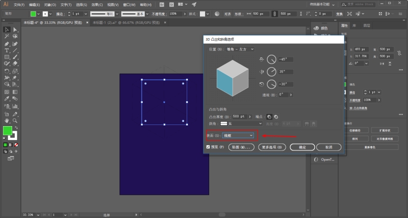
Task: Open the surface (表面) dropdown
Action: 238,136
